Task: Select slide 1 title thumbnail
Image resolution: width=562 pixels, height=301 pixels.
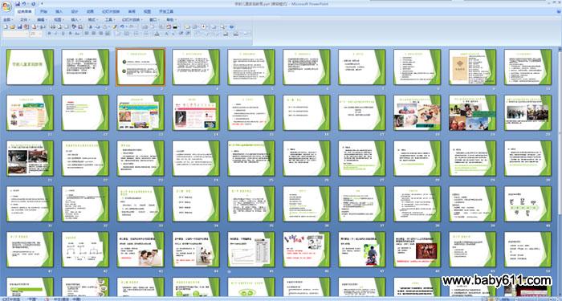Action: click(30, 67)
